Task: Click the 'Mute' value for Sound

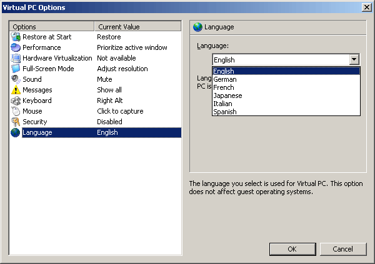Action: [104, 79]
